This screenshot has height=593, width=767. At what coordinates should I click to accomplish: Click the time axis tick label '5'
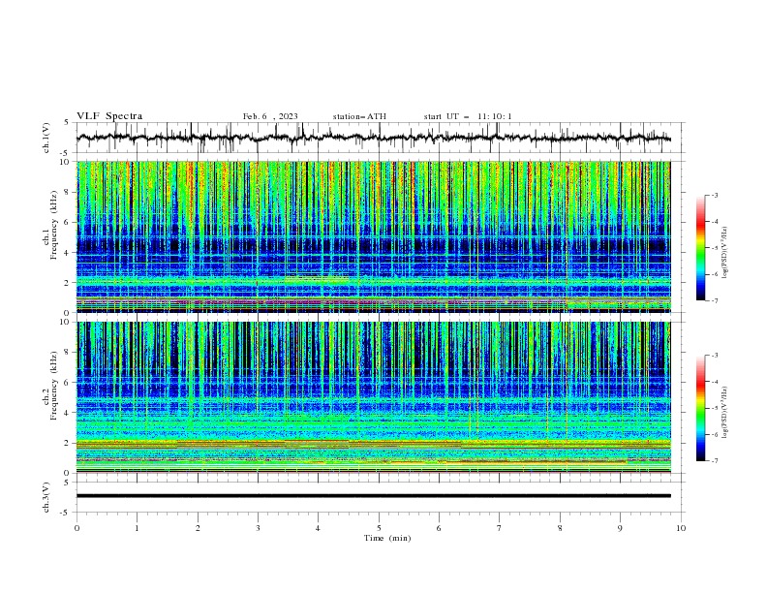point(379,528)
